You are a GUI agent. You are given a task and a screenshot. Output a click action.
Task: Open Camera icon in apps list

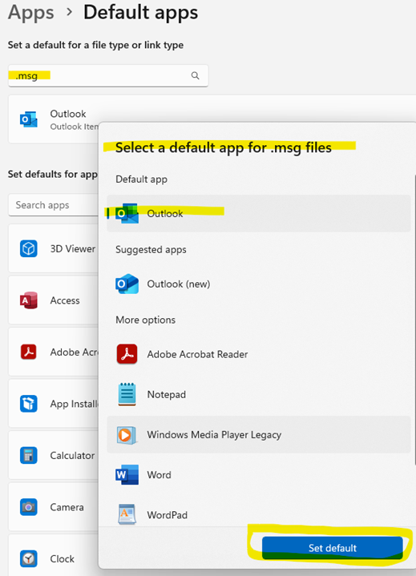coord(28,507)
